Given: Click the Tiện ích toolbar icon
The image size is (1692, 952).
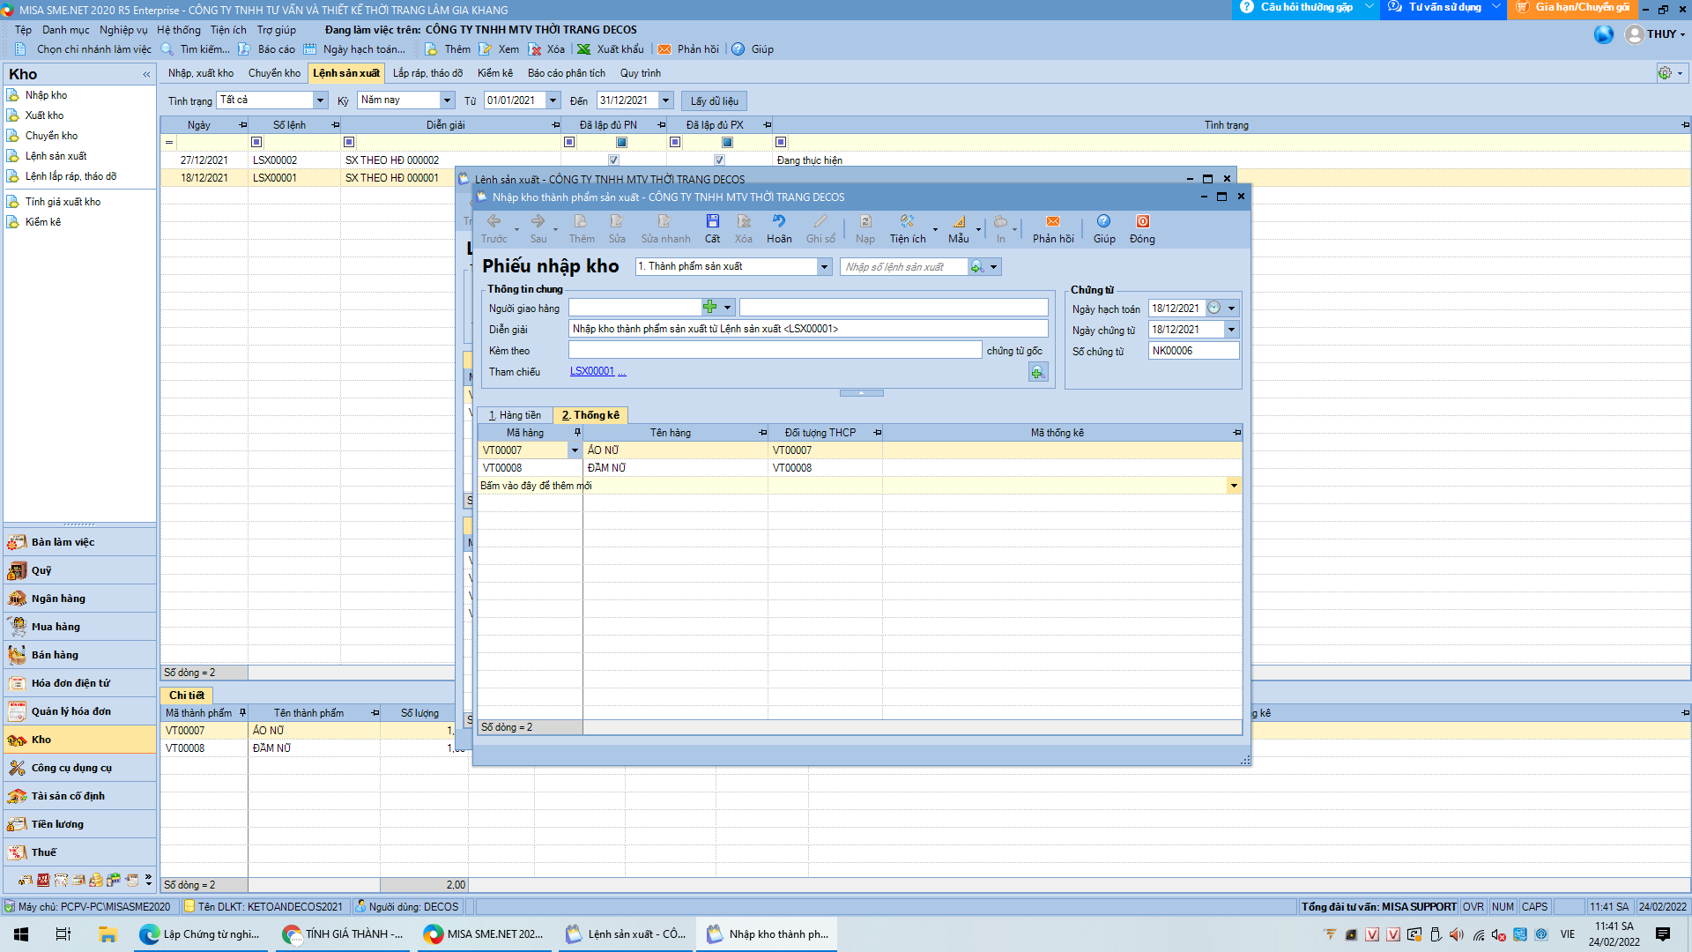Looking at the screenshot, I should click(907, 221).
